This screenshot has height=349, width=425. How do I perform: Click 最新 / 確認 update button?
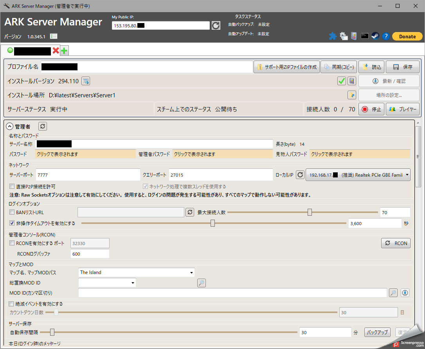[389, 81]
